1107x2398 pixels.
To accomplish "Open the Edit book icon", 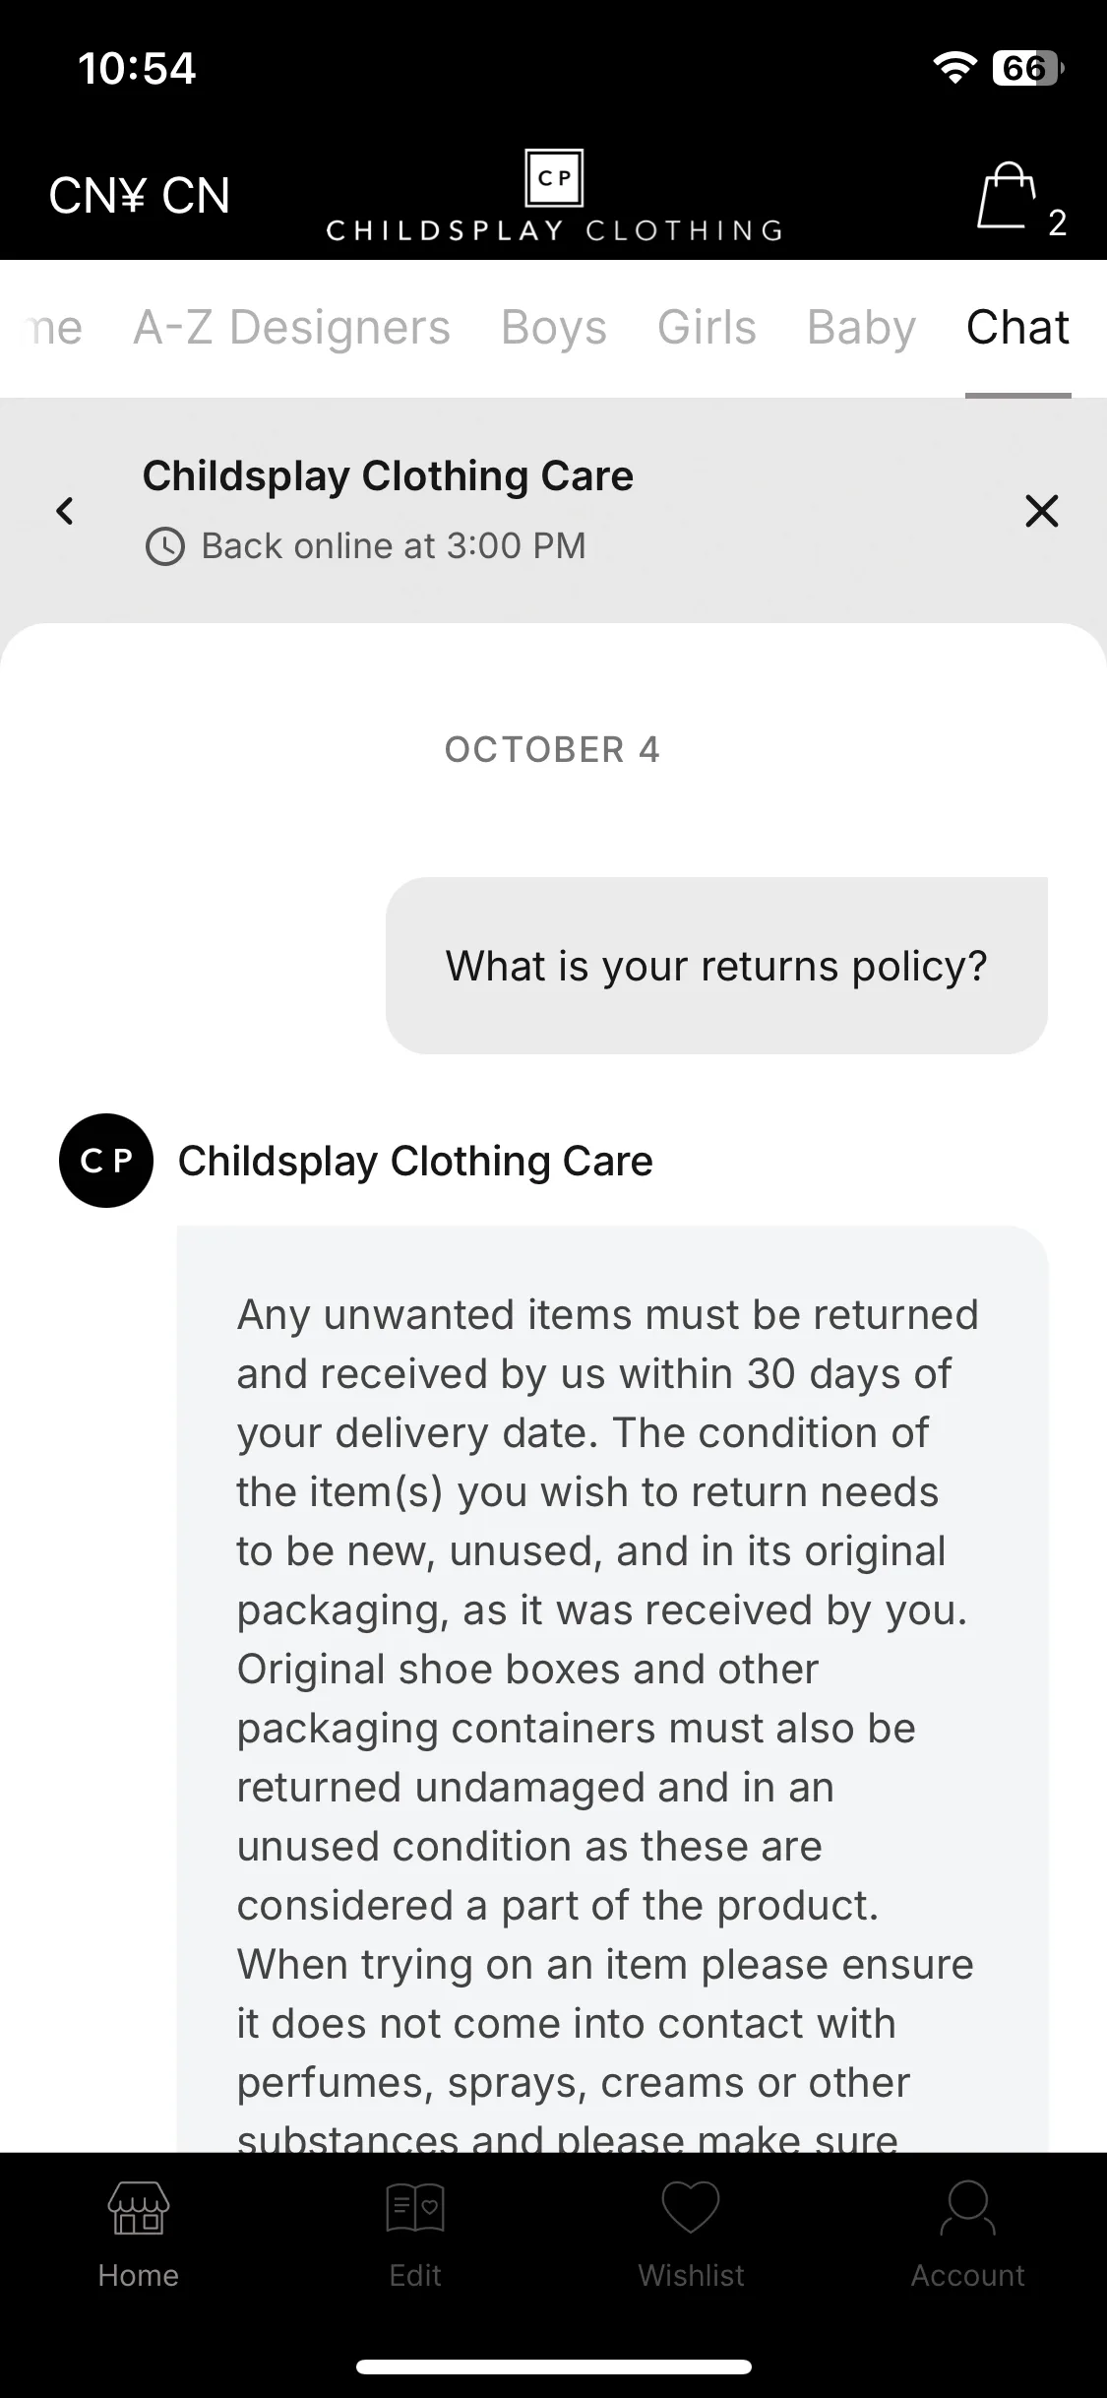I will pos(415,2208).
